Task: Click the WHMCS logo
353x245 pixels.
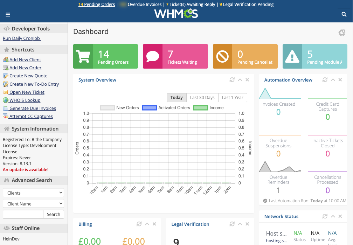Action: click(x=176, y=14)
